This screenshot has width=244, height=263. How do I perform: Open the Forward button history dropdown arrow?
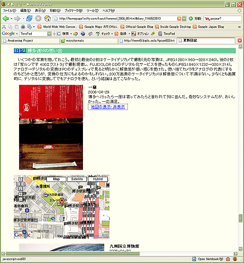click(23, 19)
